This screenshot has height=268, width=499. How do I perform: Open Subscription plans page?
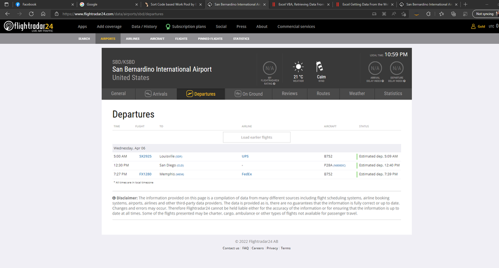point(186,26)
